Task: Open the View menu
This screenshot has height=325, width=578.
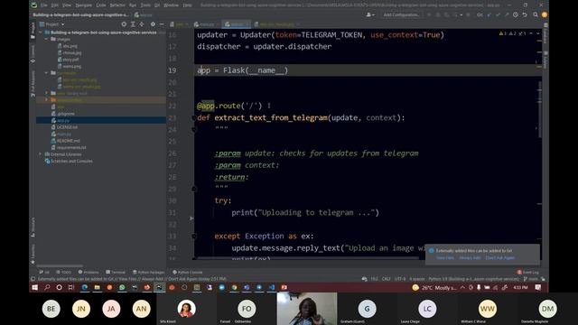Action: 66,5
